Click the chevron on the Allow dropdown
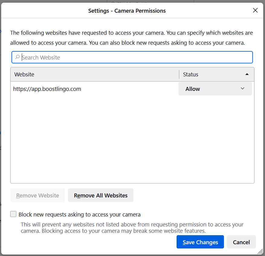 coord(242,88)
